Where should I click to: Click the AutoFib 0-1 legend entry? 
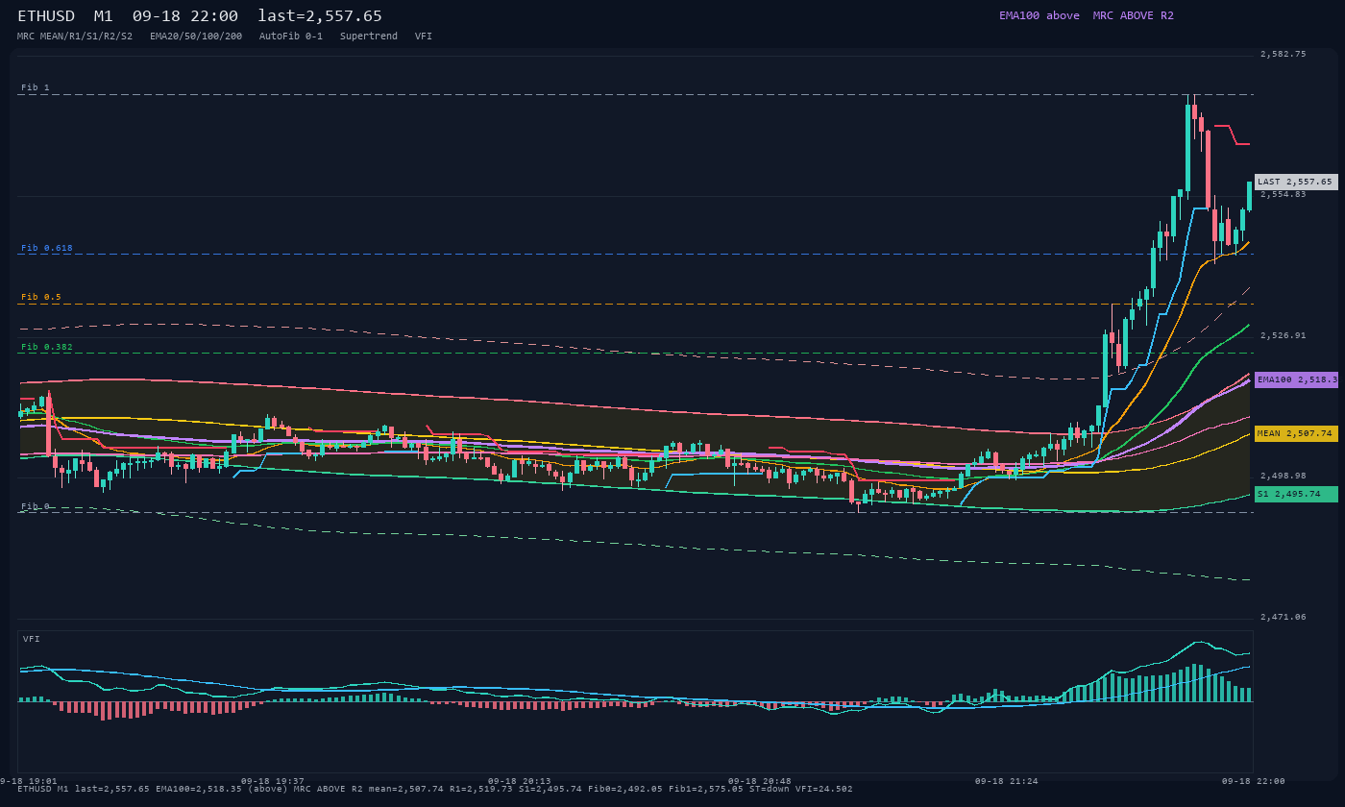pyautogui.click(x=291, y=36)
